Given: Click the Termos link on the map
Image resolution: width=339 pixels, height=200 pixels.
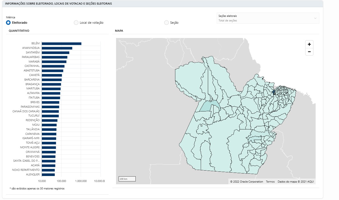Looking at the screenshot, I should [270, 182].
